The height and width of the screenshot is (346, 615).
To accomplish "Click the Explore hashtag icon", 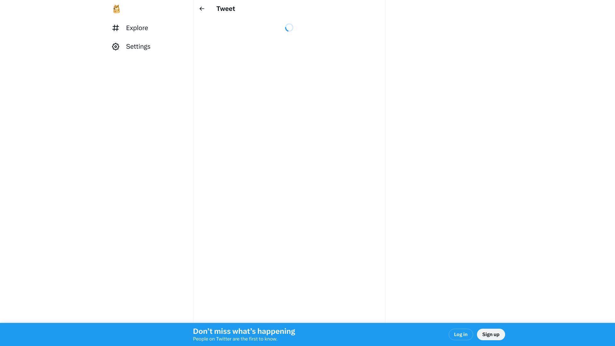I will click(x=116, y=28).
